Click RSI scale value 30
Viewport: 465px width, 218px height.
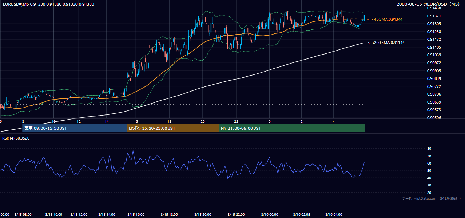coord(429,185)
